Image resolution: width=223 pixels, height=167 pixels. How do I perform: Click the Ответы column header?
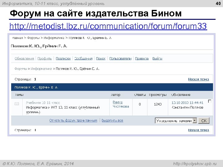pos(140,95)
